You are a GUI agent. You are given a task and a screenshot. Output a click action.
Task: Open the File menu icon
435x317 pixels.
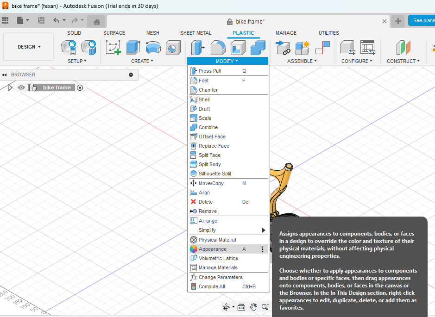pos(20,20)
